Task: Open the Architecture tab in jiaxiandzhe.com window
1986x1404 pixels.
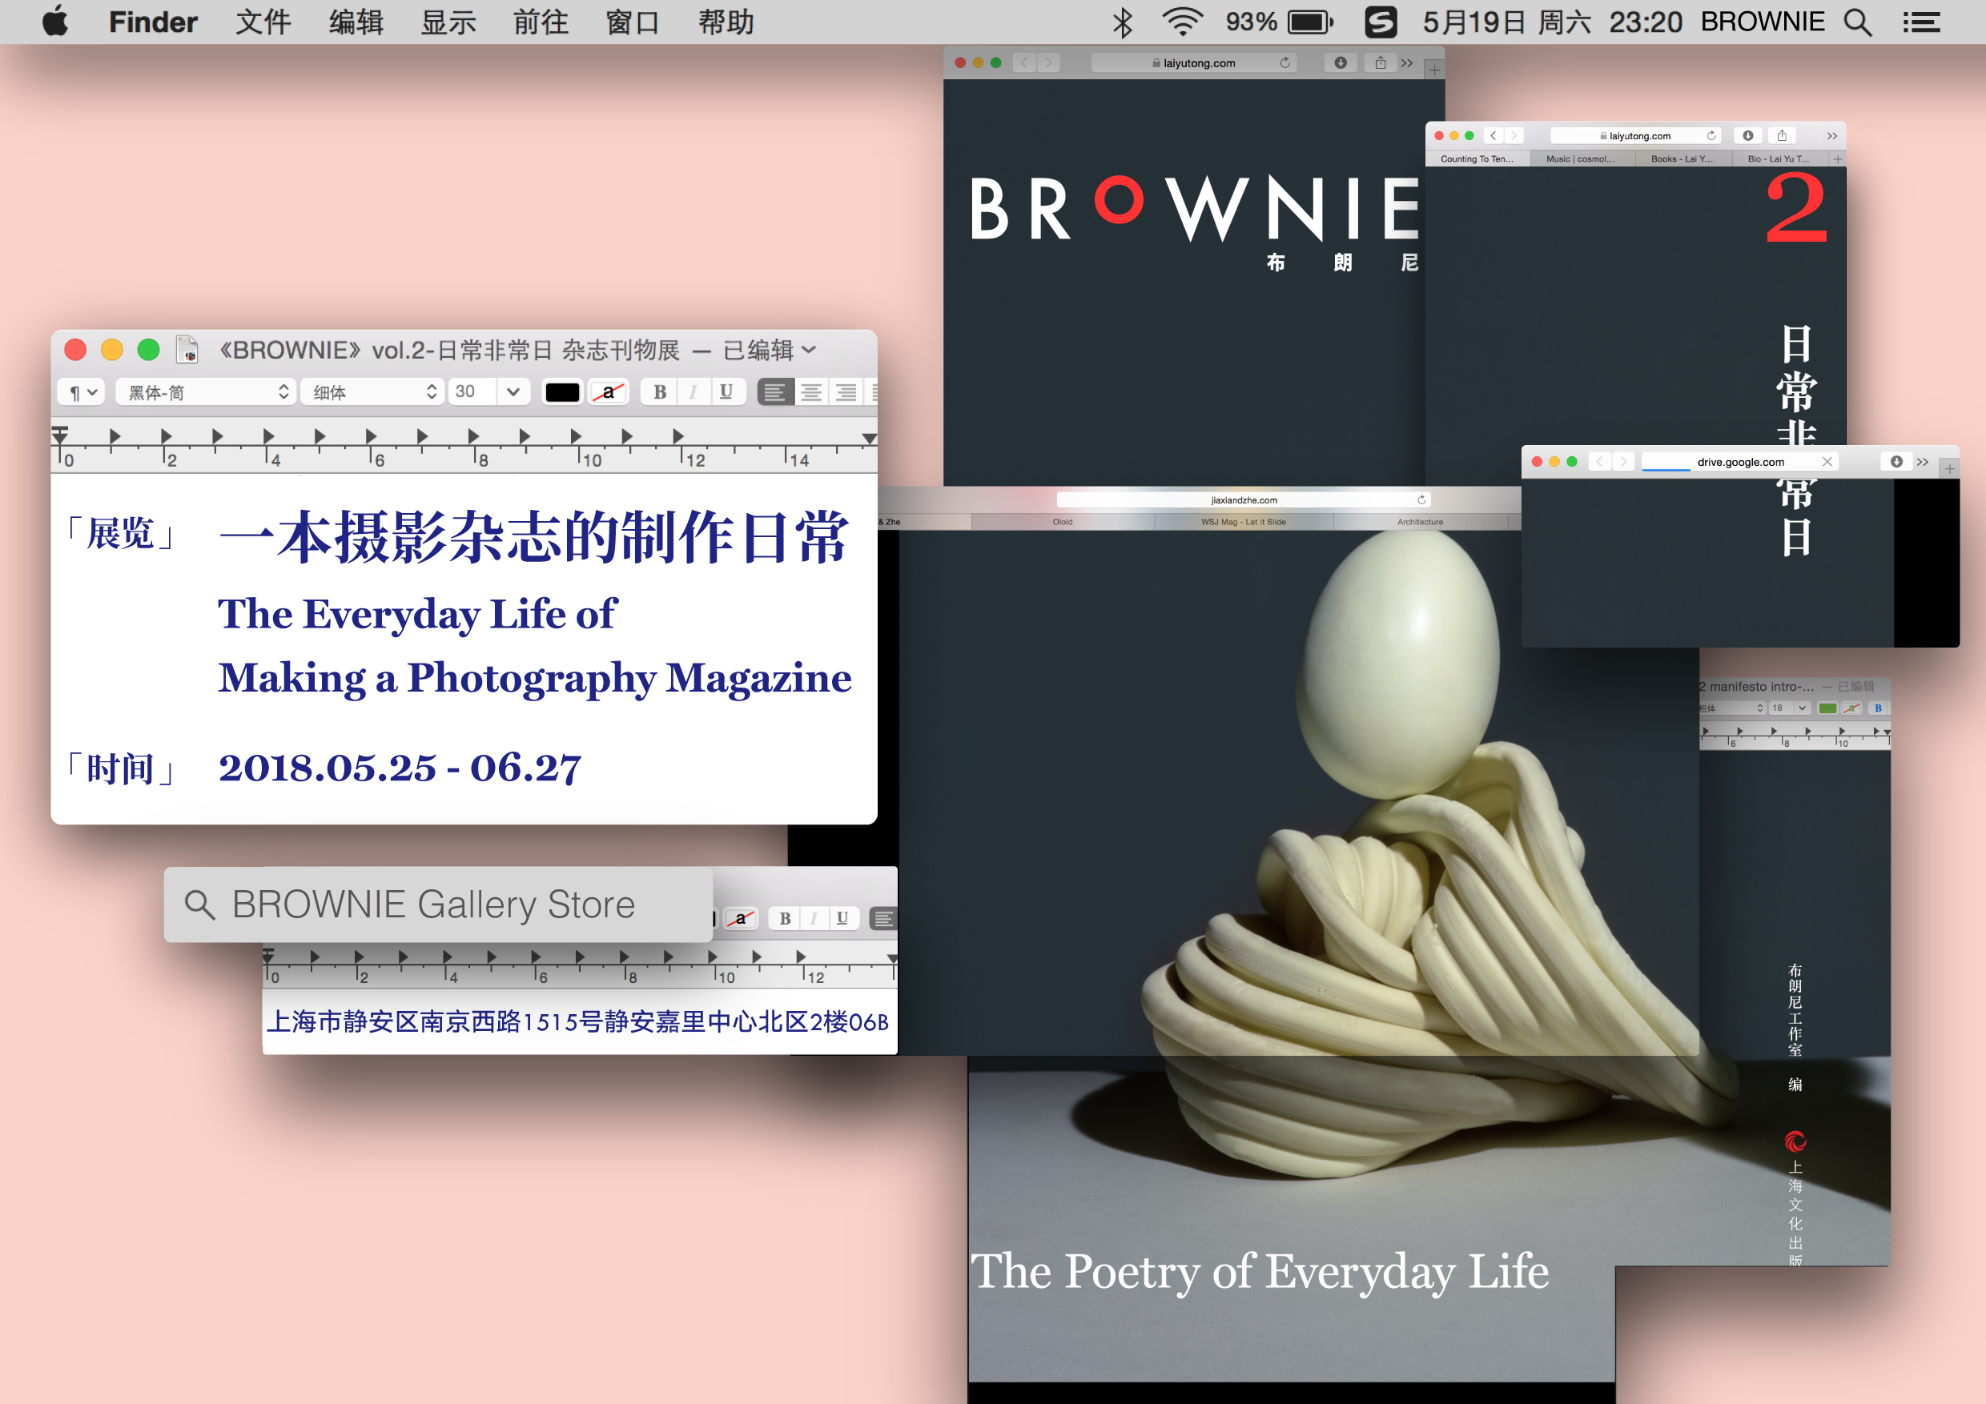Action: (1420, 522)
